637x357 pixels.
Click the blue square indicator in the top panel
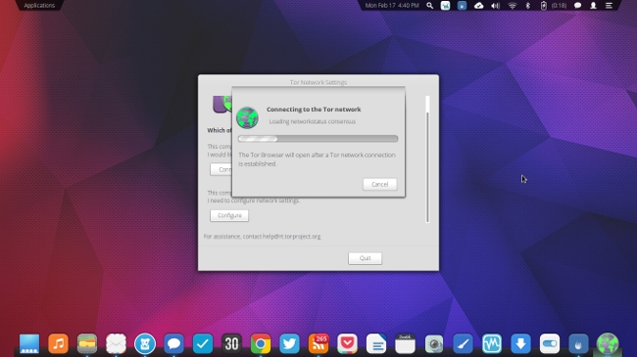coord(462,5)
